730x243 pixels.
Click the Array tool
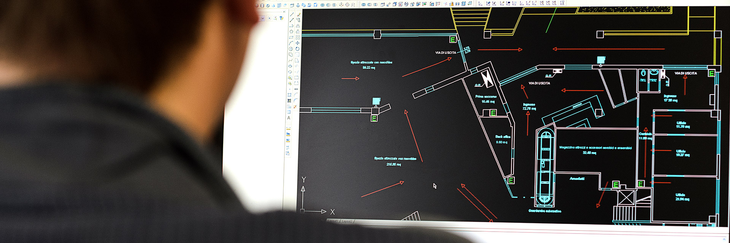click(x=298, y=36)
